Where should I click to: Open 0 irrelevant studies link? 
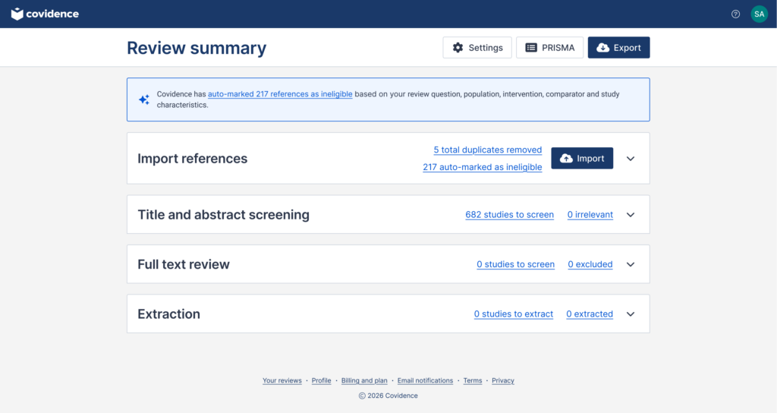590,215
